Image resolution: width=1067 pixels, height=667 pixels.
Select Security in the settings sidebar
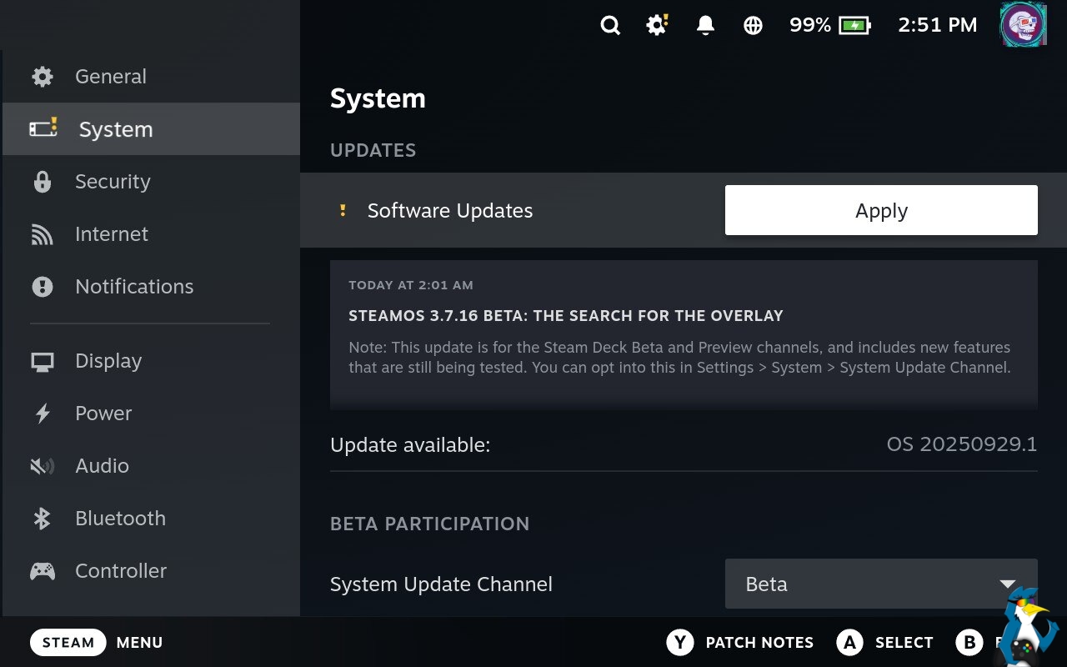pyautogui.click(x=113, y=182)
